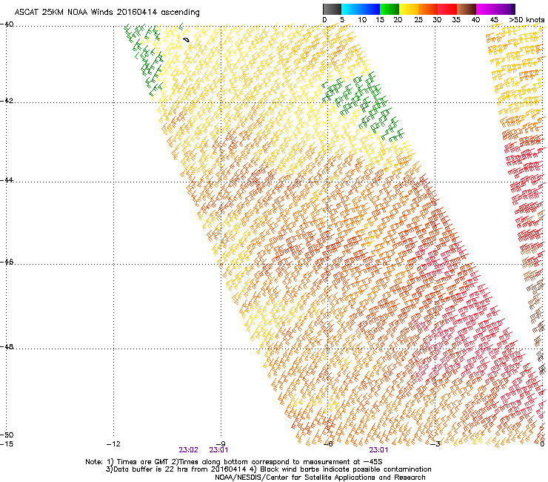
Task: Click the '30' legend scale label
Action: pos(437,20)
